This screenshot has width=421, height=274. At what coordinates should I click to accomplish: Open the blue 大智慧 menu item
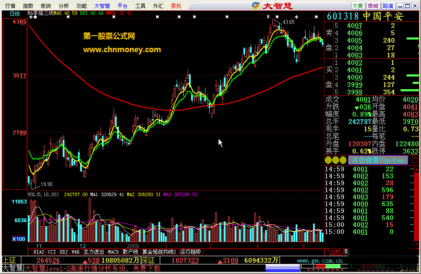[x=102, y=6]
